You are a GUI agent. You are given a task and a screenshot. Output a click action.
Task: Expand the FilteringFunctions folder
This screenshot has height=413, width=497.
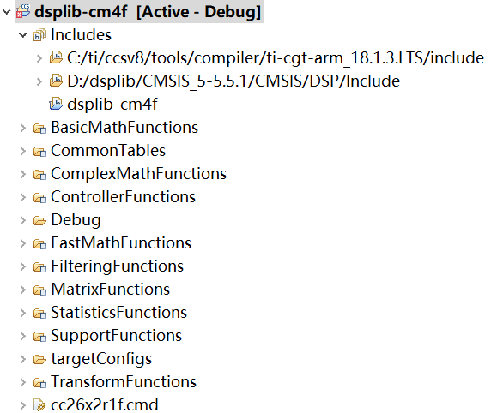pyautogui.click(x=23, y=266)
